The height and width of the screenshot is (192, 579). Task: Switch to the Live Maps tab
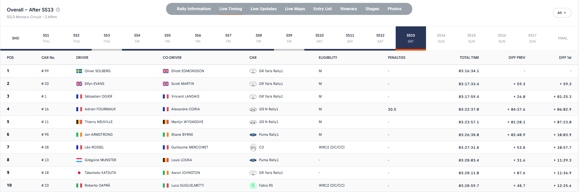coord(295,9)
